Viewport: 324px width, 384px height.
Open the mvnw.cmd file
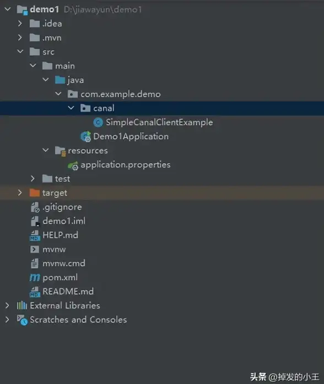[x=64, y=264]
